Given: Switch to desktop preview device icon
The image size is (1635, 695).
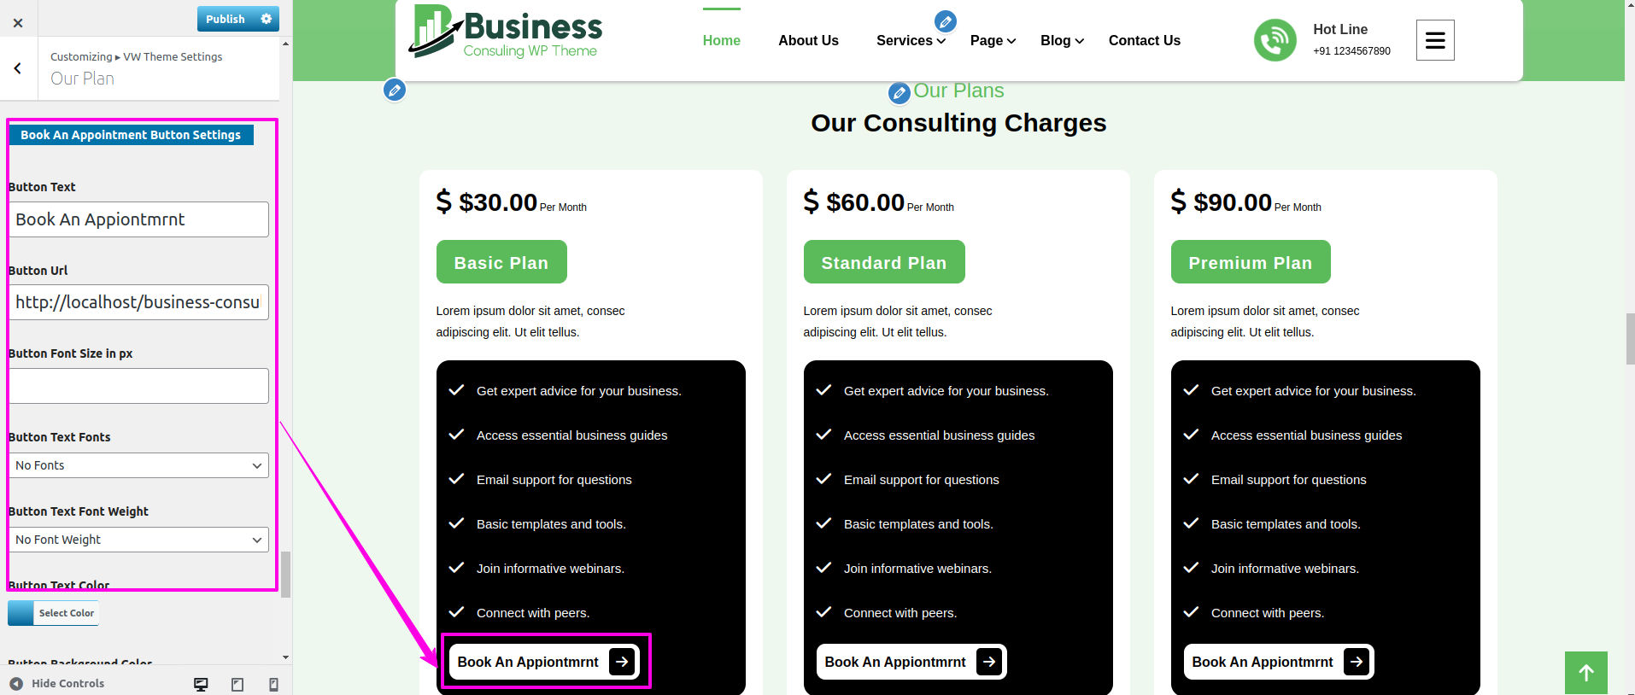Looking at the screenshot, I should [x=201, y=684].
